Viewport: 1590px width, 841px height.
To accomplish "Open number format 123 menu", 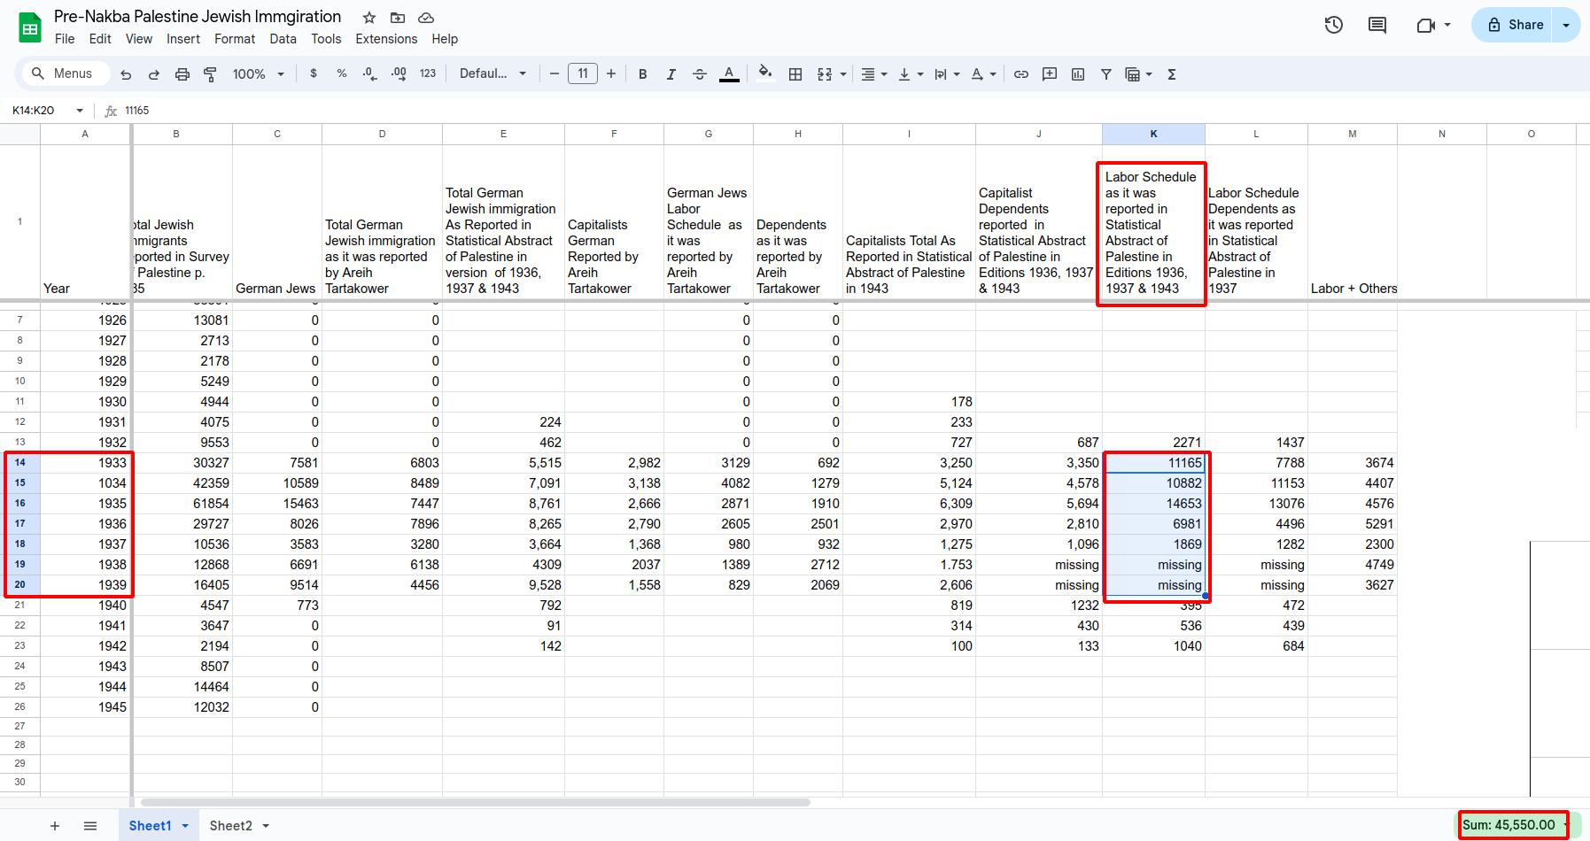I will click(428, 73).
